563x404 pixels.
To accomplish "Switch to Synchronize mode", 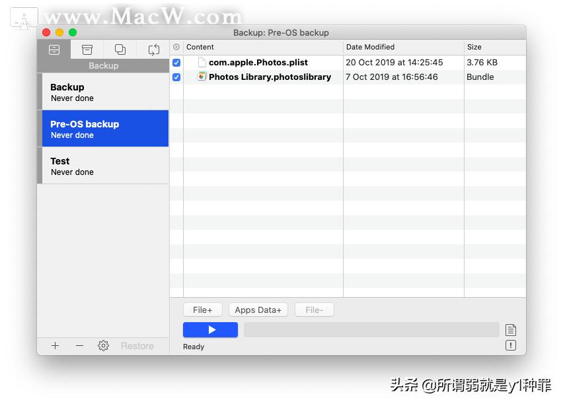I will click(x=154, y=49).
